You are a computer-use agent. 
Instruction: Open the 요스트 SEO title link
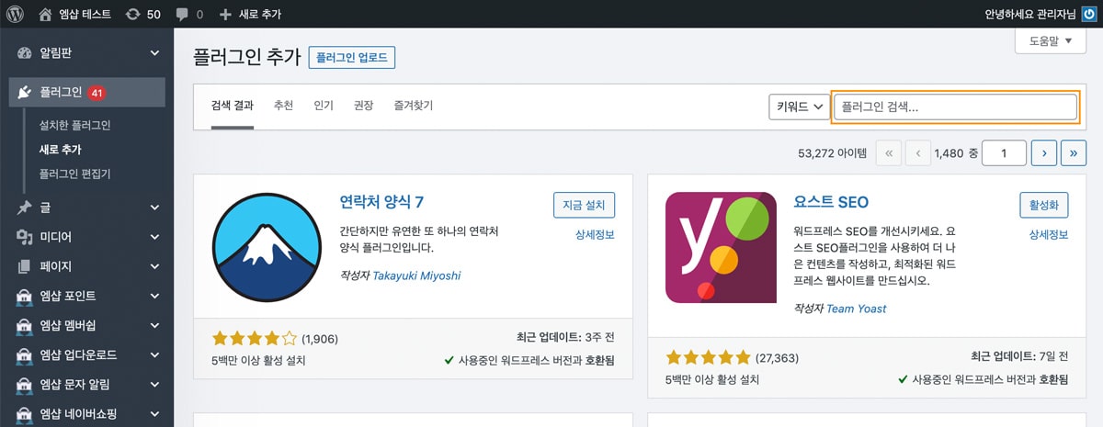[831, 202]
